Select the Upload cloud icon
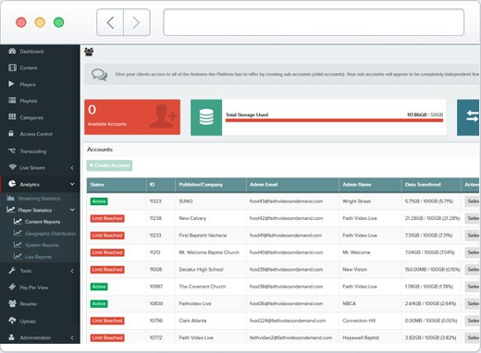 (12, 321)
